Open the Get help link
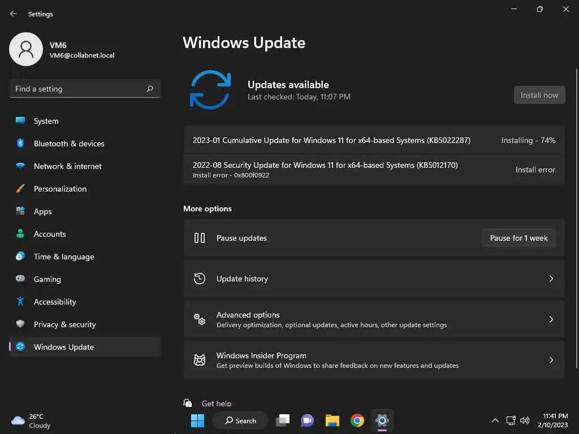 pyautogui.click(x=217, y=403)
